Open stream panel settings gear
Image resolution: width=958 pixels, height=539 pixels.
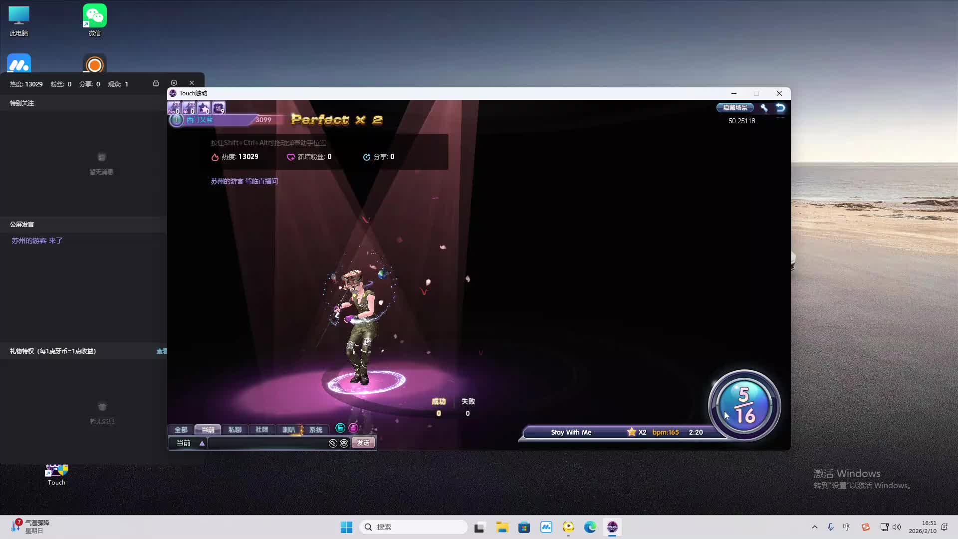[x=174, y=83]
